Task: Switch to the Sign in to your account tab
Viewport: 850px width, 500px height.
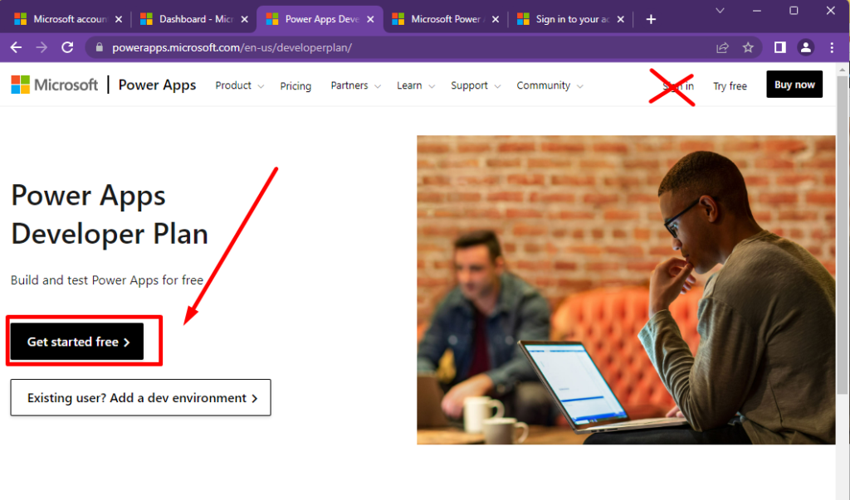Action: (x=571, y=19)
